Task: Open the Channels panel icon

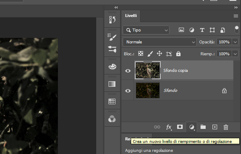Action: point(112,119)
